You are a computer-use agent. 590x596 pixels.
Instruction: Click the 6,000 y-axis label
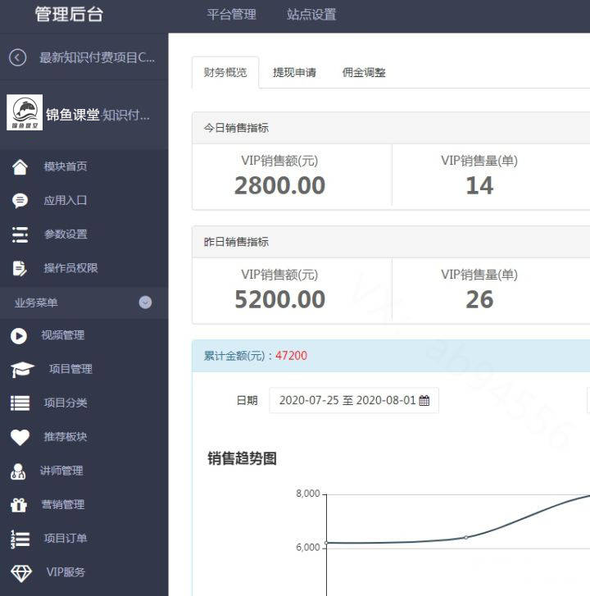click(308, 548)
